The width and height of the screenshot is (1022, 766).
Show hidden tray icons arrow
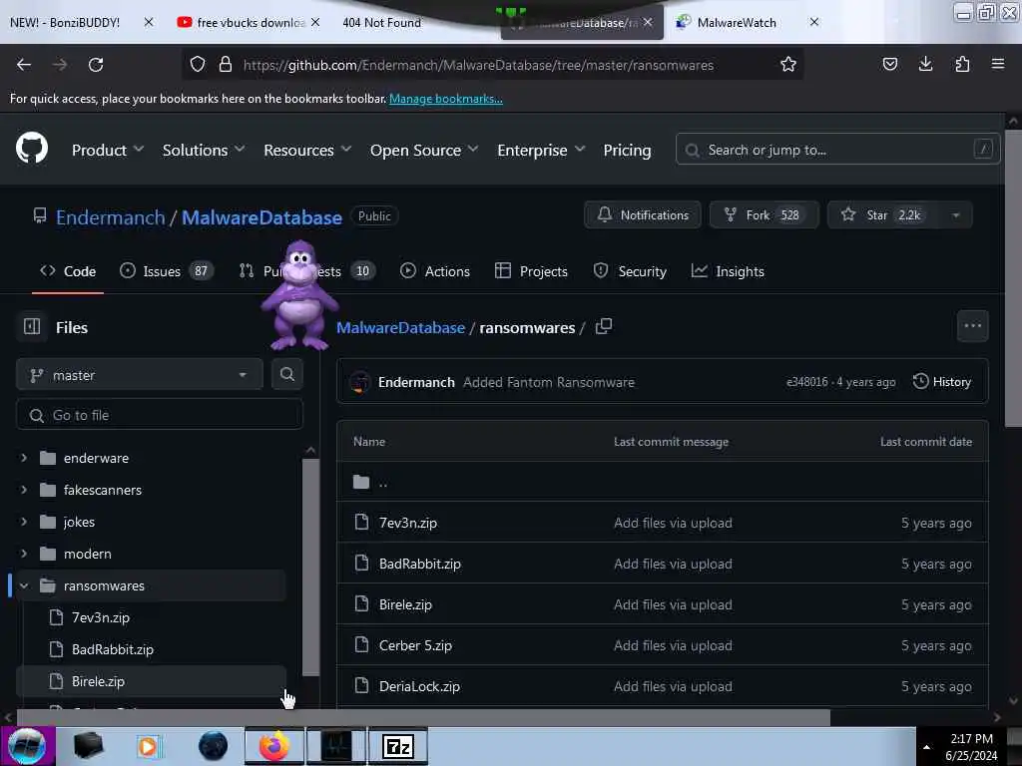[926, 747]
